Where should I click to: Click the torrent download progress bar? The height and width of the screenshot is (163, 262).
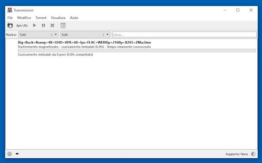[x=137, y=50]
